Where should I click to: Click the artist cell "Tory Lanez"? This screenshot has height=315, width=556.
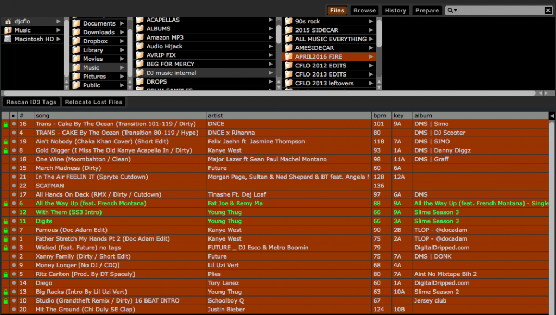click(x=223, y=283)
